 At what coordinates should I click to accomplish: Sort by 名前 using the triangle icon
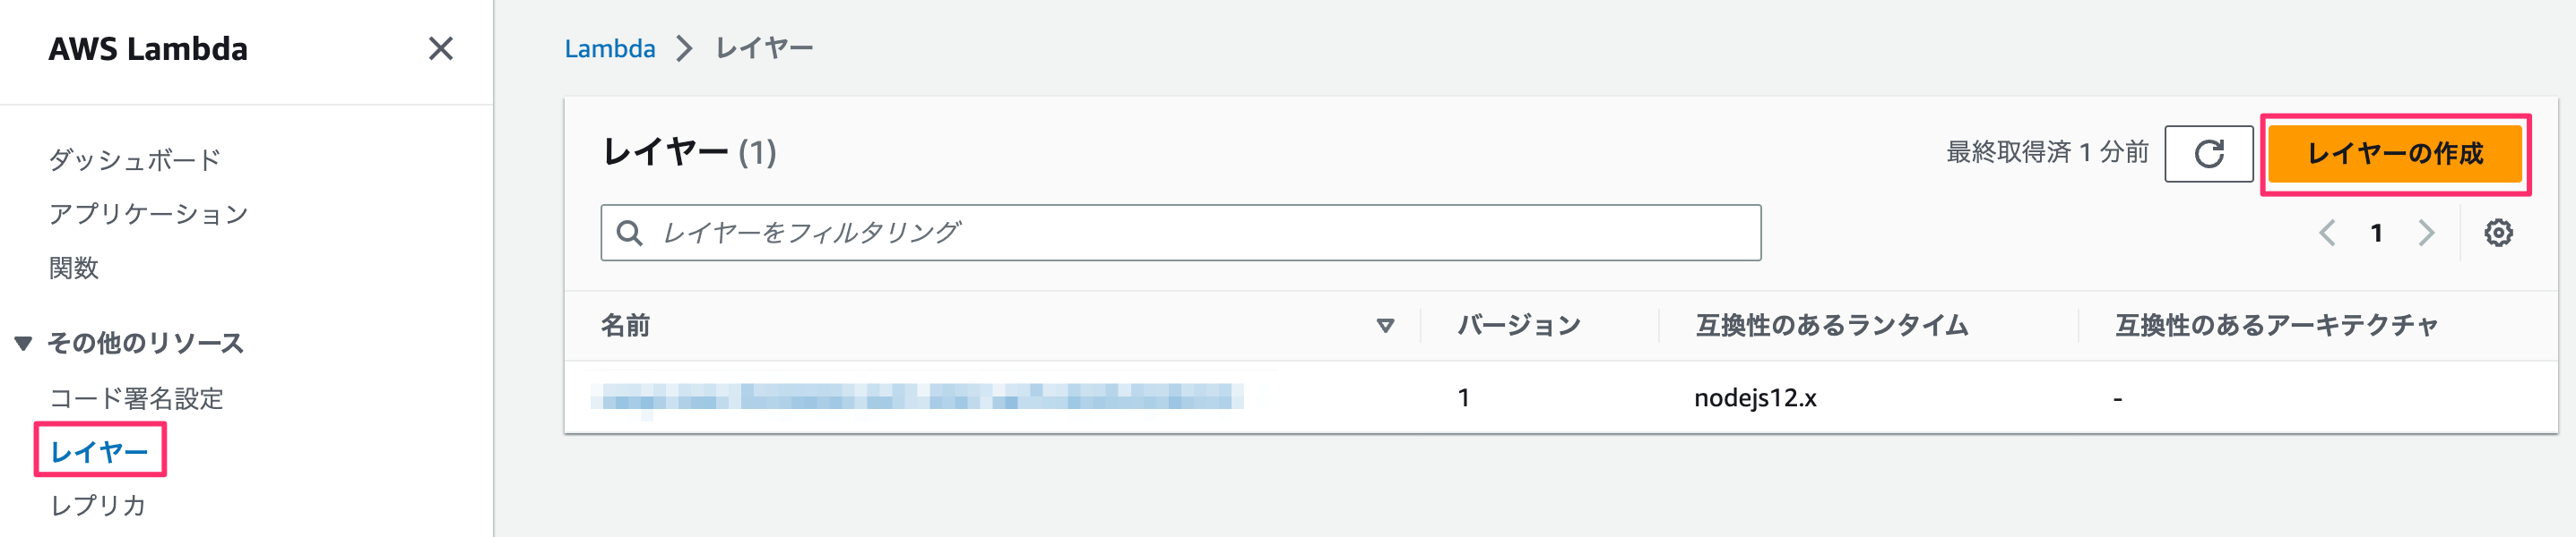1385,326
